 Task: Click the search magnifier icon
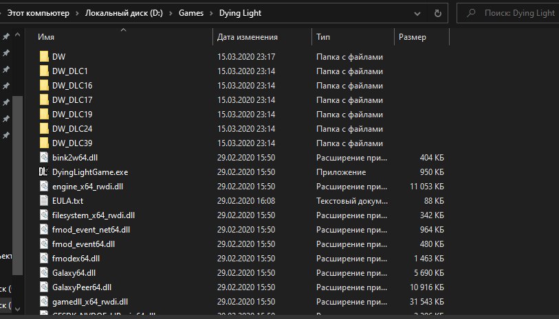click(x=471, y=13)
